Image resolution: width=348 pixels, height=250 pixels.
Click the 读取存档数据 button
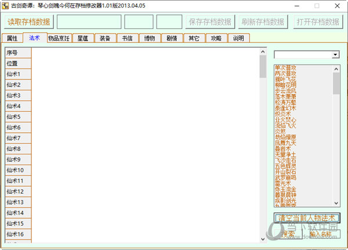29,22
